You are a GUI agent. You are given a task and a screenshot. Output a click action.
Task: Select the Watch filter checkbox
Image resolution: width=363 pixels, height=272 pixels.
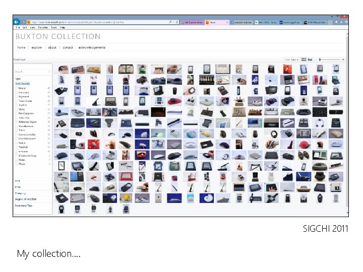(16, 143)
